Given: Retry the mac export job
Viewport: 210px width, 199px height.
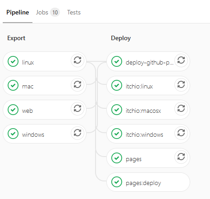Looking at the screenshot, I should 78,84.
